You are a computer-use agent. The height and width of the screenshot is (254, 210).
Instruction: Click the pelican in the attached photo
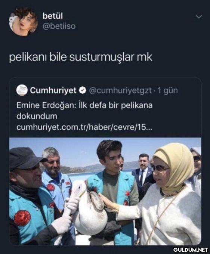(x=87, y=206)
